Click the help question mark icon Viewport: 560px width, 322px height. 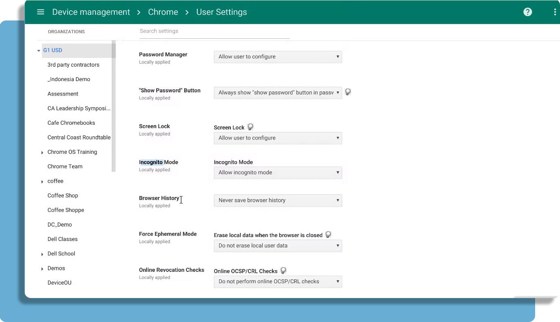click(x=528, y=12)
